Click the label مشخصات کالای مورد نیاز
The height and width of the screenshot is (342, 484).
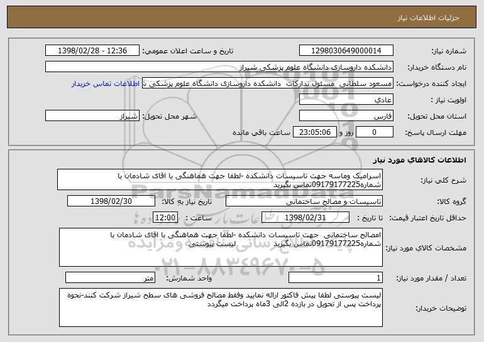click(x=426, y=248)
